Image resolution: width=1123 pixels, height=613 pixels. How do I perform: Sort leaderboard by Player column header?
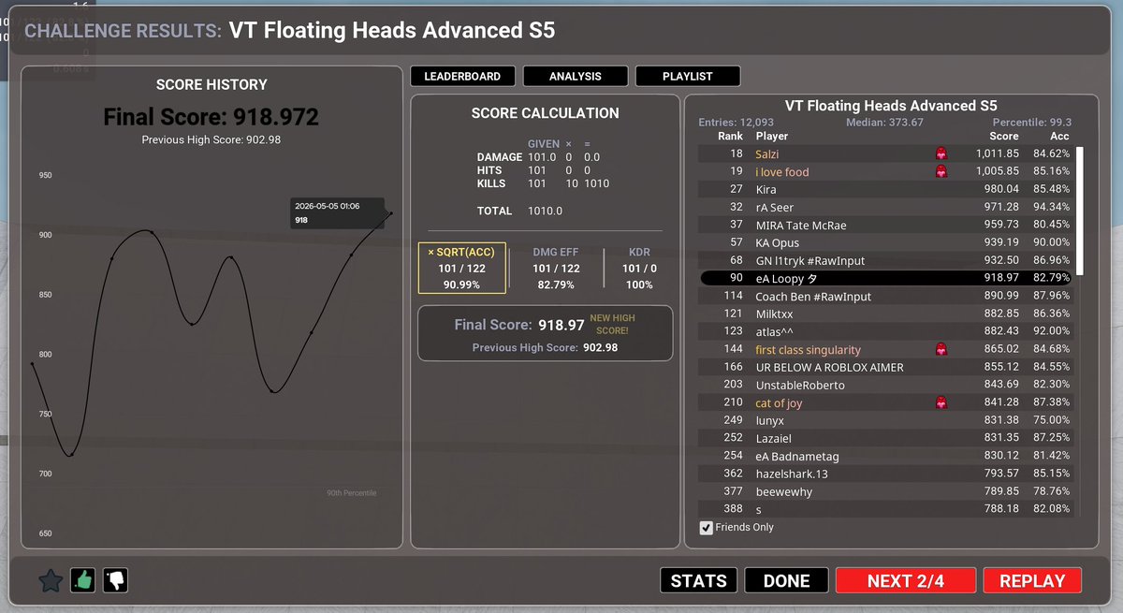(772, 137)
